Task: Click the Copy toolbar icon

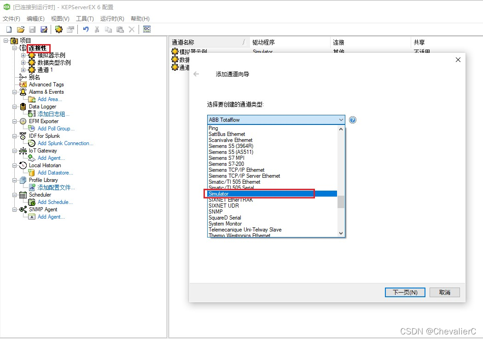Action: point(108,29)
